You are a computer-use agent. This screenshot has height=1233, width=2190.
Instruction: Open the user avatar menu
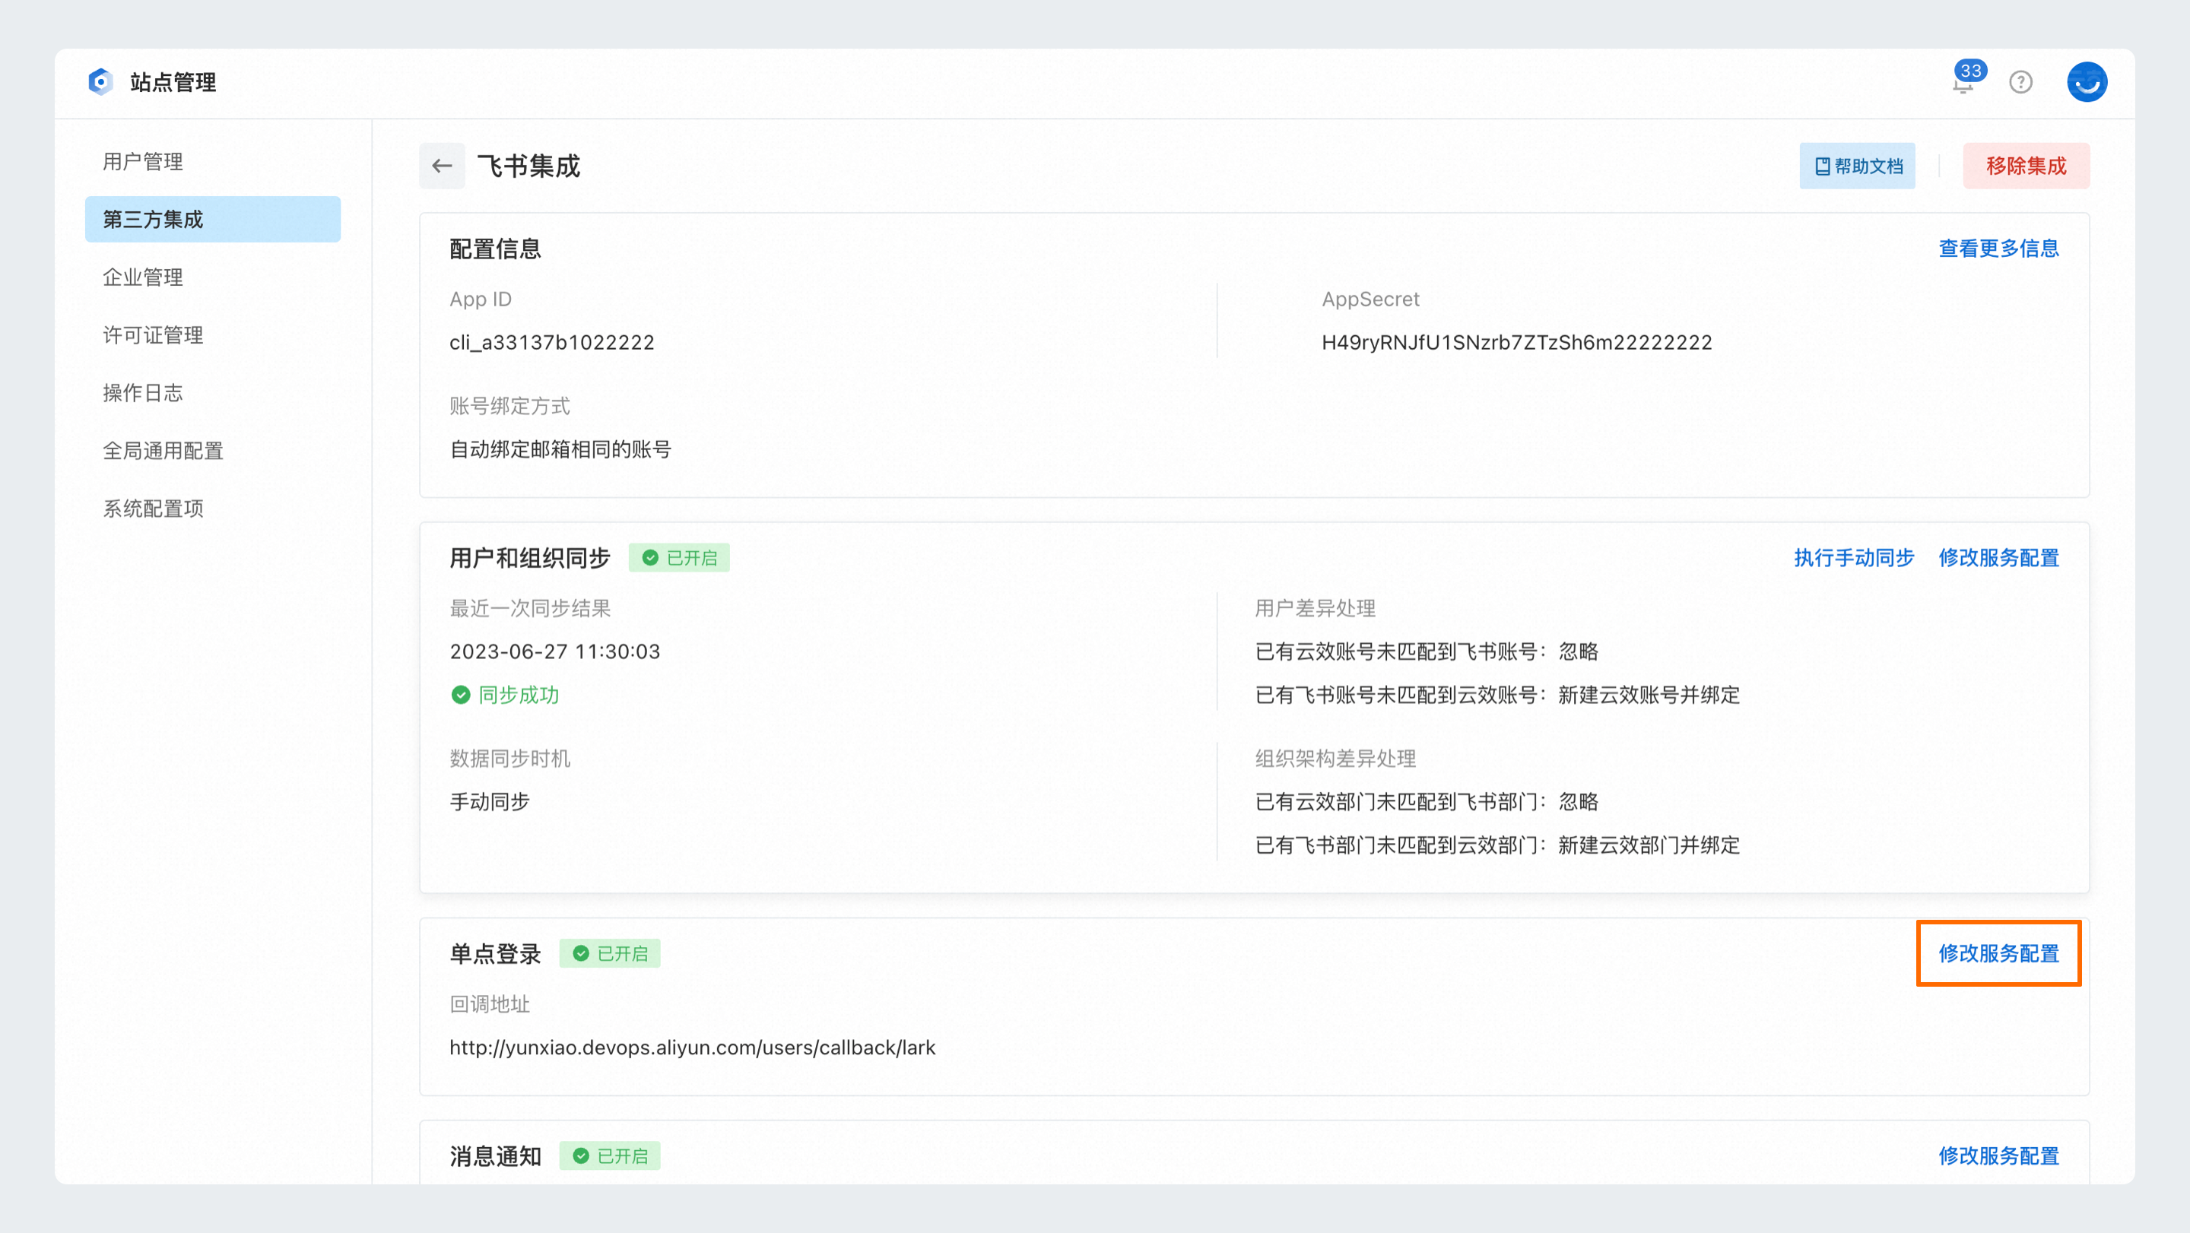tap(2087, 82)
